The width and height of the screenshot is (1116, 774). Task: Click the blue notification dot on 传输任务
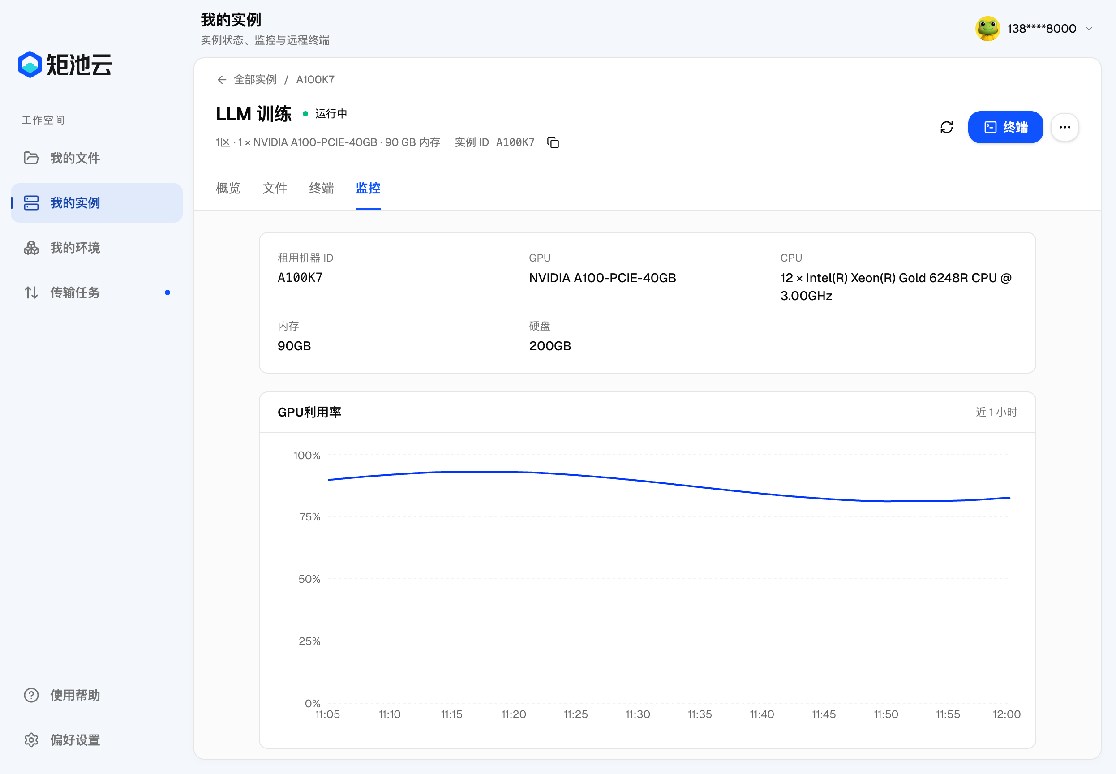pos(167,292)
